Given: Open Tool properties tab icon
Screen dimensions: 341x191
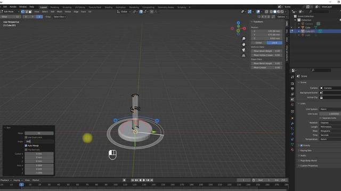Looking at the screenshot, I should [x=293, y=77].
